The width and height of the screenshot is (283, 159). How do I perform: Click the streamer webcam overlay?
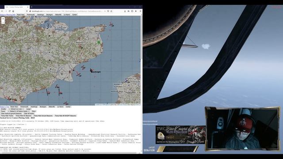242,129
